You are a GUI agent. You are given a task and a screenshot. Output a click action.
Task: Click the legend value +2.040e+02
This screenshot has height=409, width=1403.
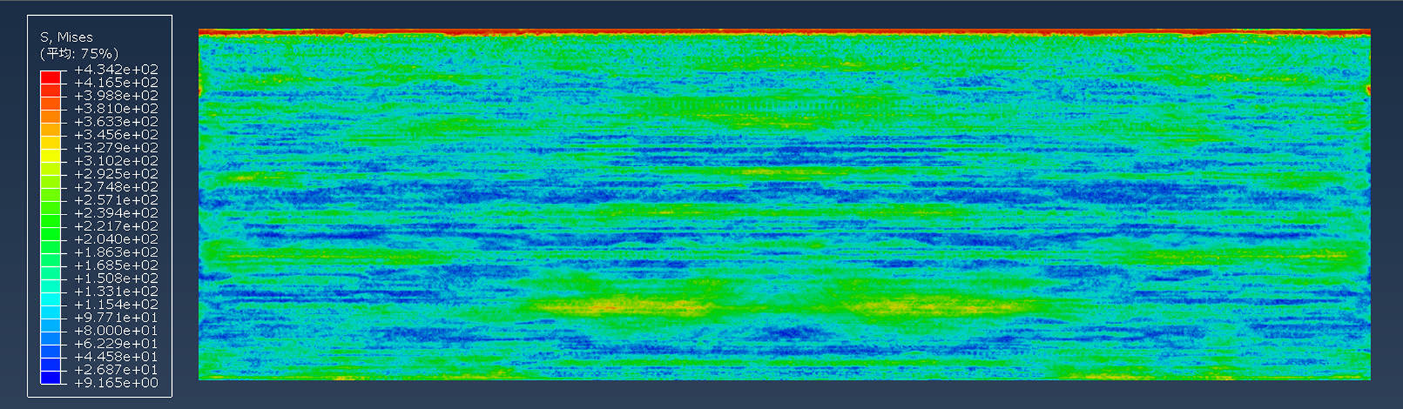tap(116, 239)
